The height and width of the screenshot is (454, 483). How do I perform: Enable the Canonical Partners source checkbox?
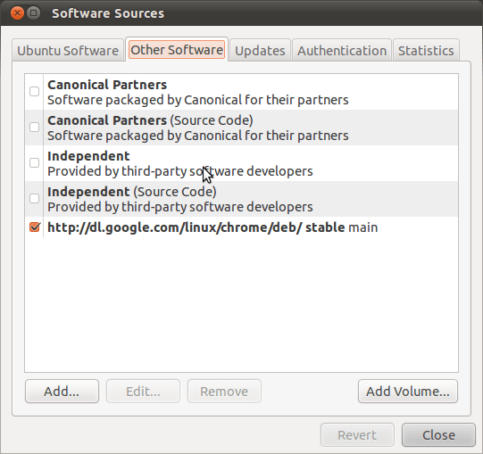tap(34, 91)
